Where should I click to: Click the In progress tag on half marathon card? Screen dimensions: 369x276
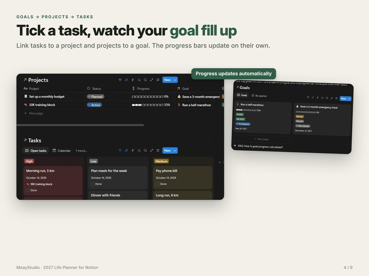point(243,124)
